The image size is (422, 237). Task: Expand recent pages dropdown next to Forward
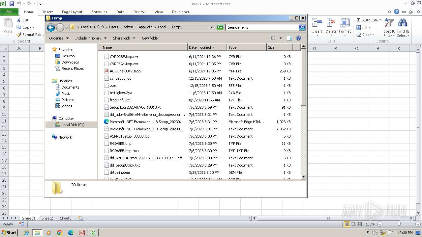pyautogui.click(x=67, y=27)
